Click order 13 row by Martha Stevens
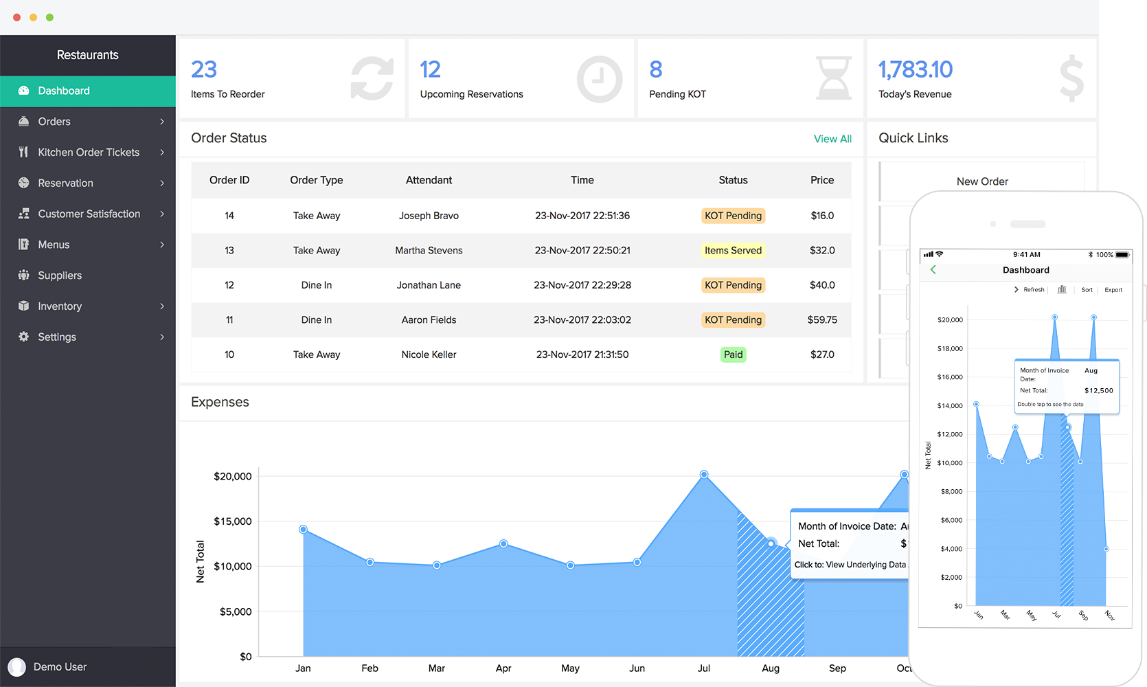Image resolution: width=1147 pixels, height=687 pixels. coord(429,251)
